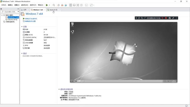Close the Ubuntu 64 位 tab

[x=60, y=10]
